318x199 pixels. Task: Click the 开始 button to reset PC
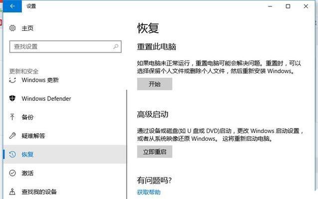pos(155,84)
